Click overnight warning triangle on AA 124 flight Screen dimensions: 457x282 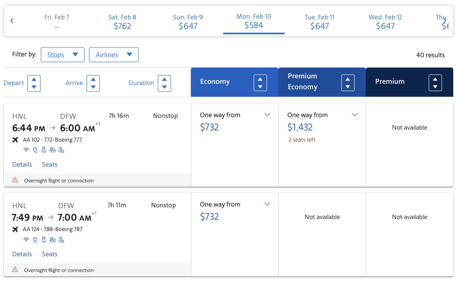pos(15,269)
